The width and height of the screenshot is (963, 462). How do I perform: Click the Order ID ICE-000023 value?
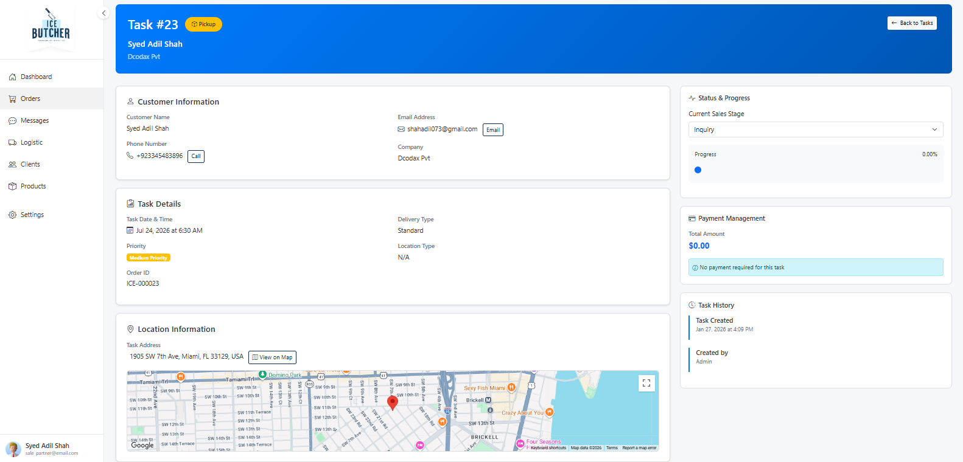(143, 283)
